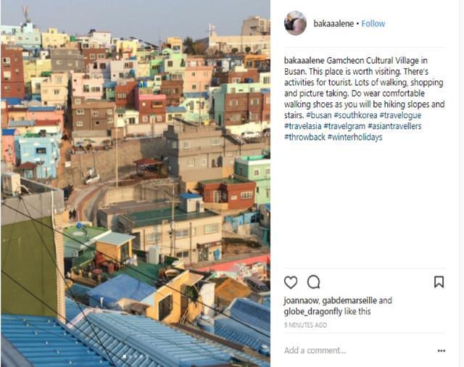The width and height of the screenshot is (464, 367).
Task: Open #travelogue hashtag
Action: (x=400, y=115)
